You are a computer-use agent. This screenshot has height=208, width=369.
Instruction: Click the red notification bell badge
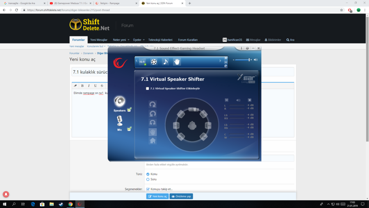(6, 194)
